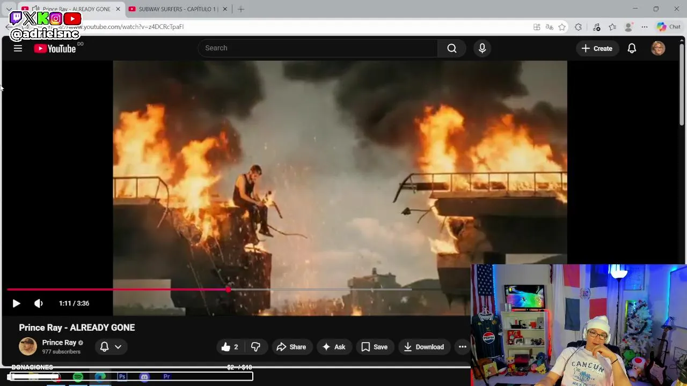The height and width of the screenshot is (386, 687).
Task: Click the Create button
Action: click(x=596, y=48)
